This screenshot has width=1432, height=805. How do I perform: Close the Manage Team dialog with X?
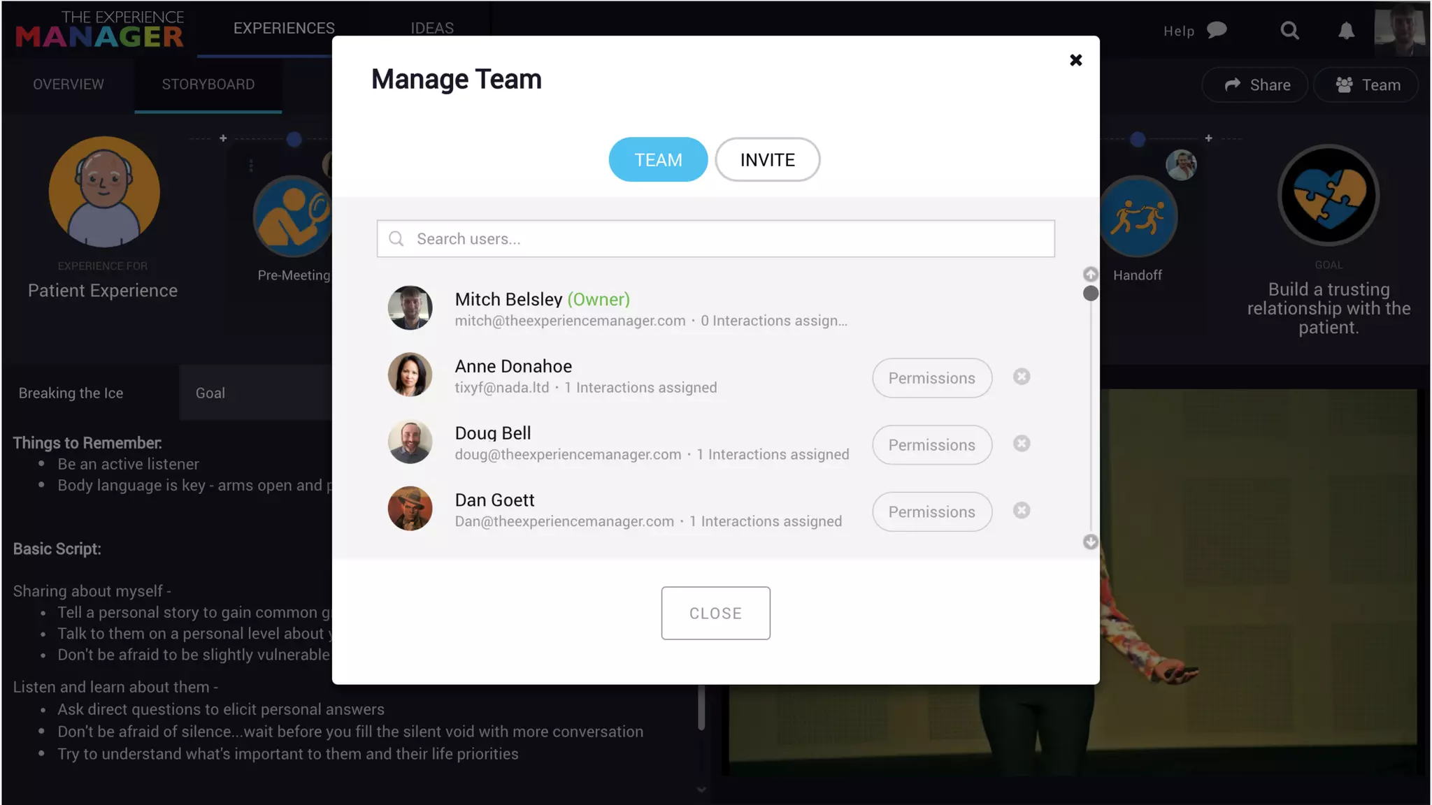coord(1075,60)
